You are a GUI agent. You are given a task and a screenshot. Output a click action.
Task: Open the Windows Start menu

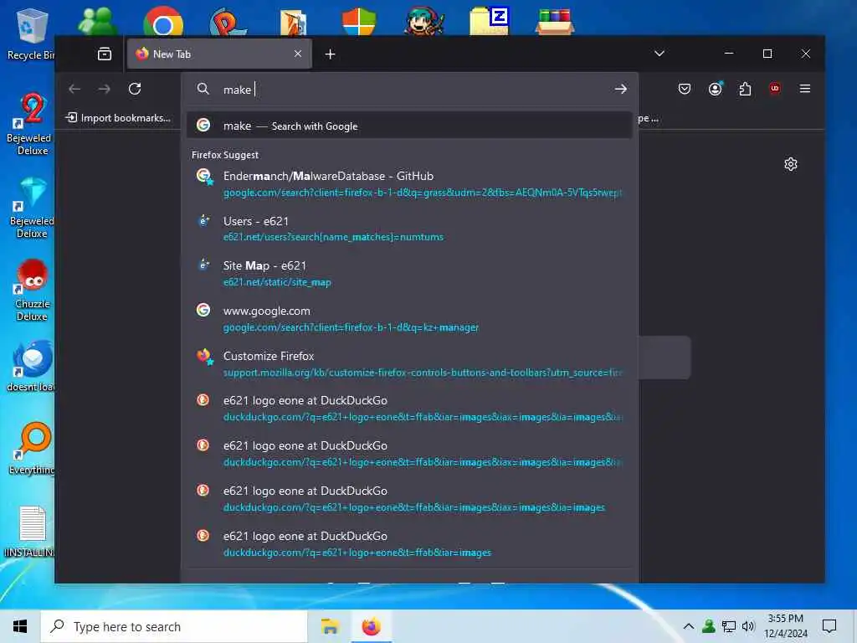20,626
